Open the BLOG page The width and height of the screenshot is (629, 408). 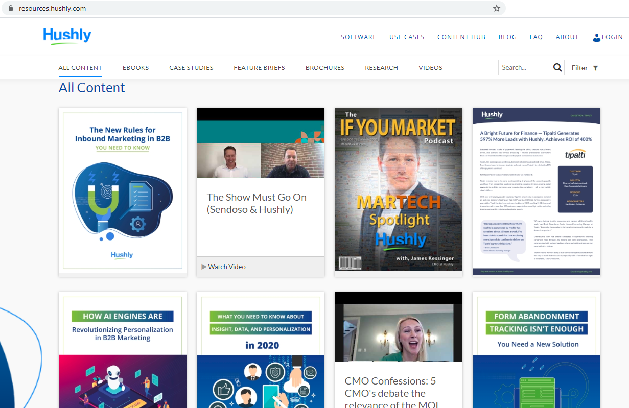tap(507, 37)
